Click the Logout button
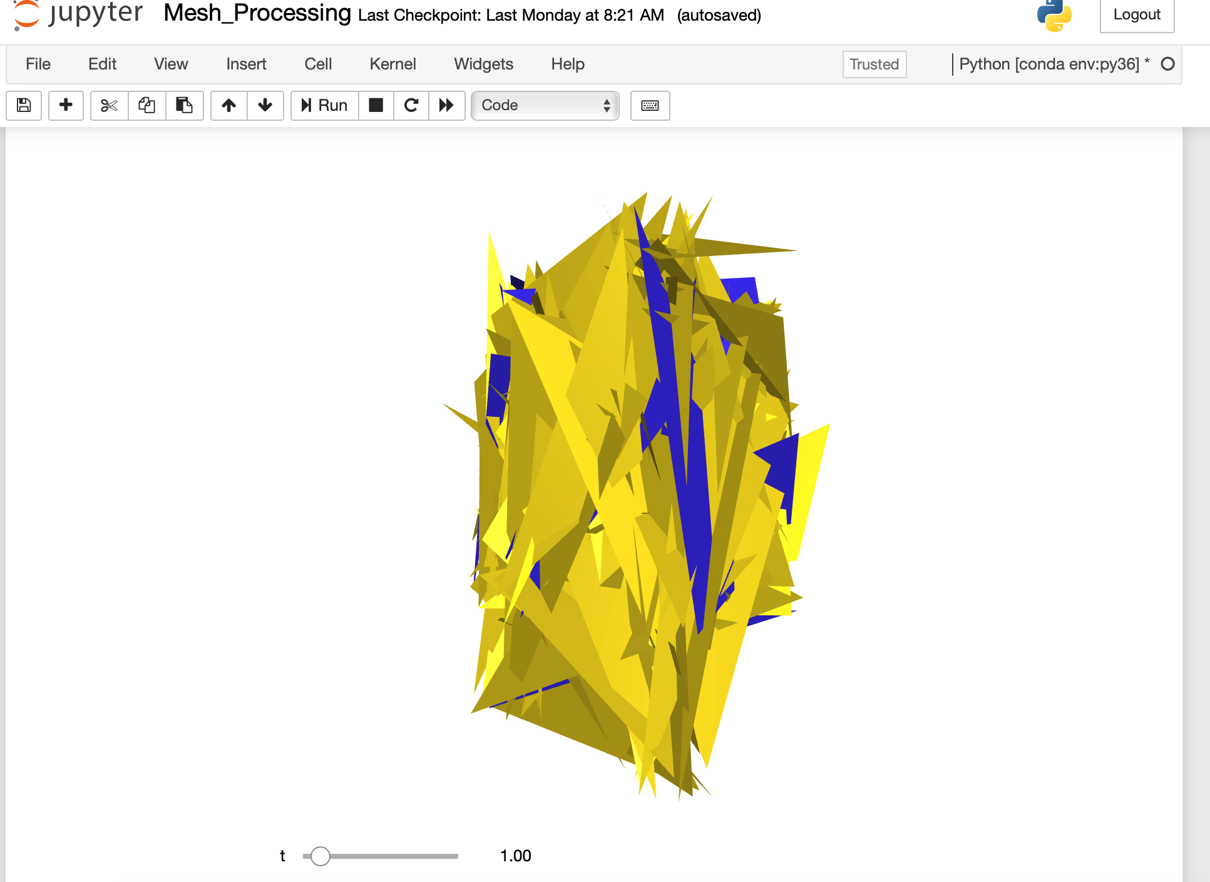The width and height of the screenshot is (1210, 882). 1136,14
